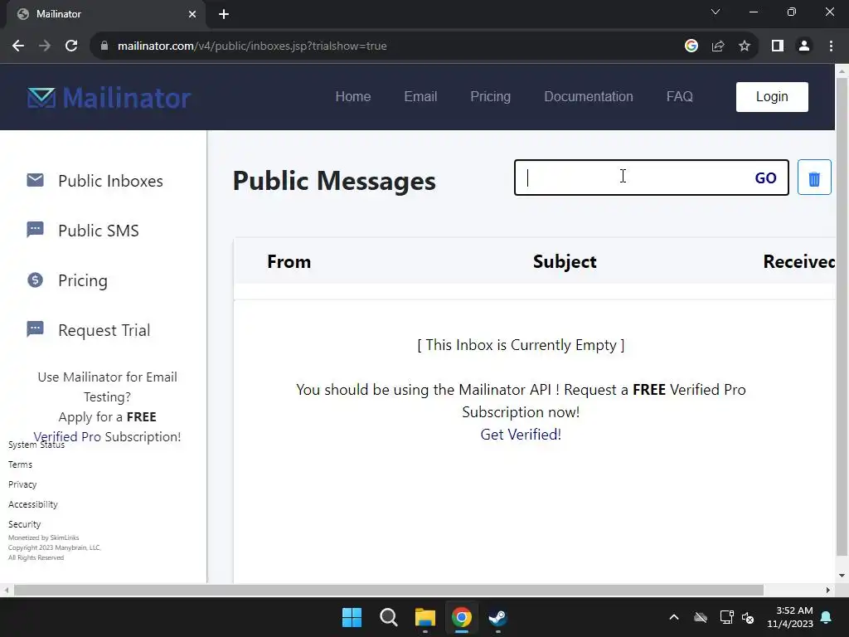Open the System Status footer link
This screenshot has width=849, height=637.
[x=36, y=445]
